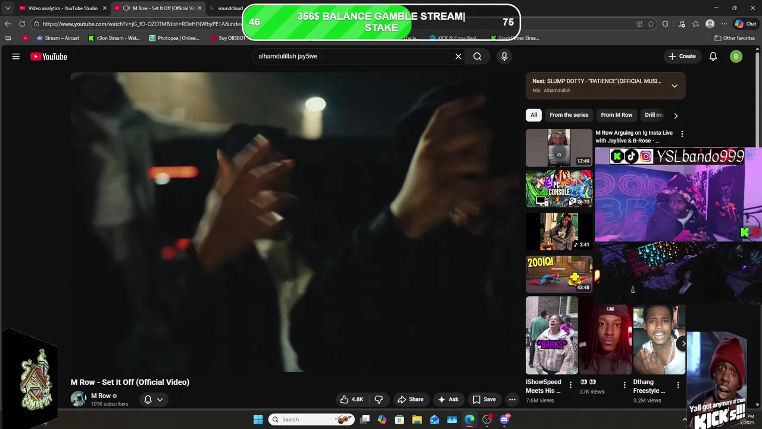Open the YouTube notifications bell
The width and height of the screenshot is (762, 429).
pyautogui.click(x=713, y=57)
